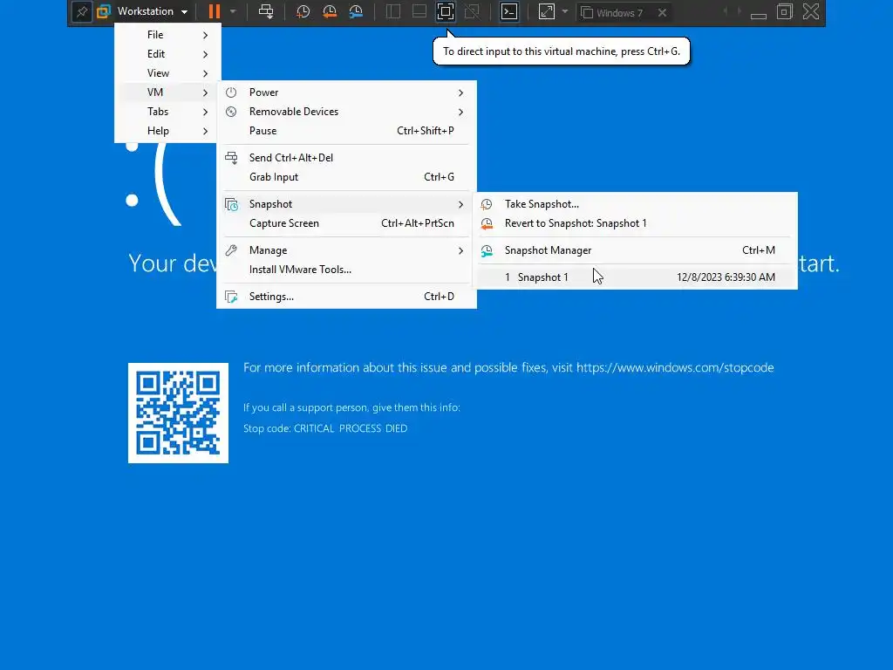
Task: Open the stretch options dropdown arrow
Action: pyautogui.click(x=565, y=11)
